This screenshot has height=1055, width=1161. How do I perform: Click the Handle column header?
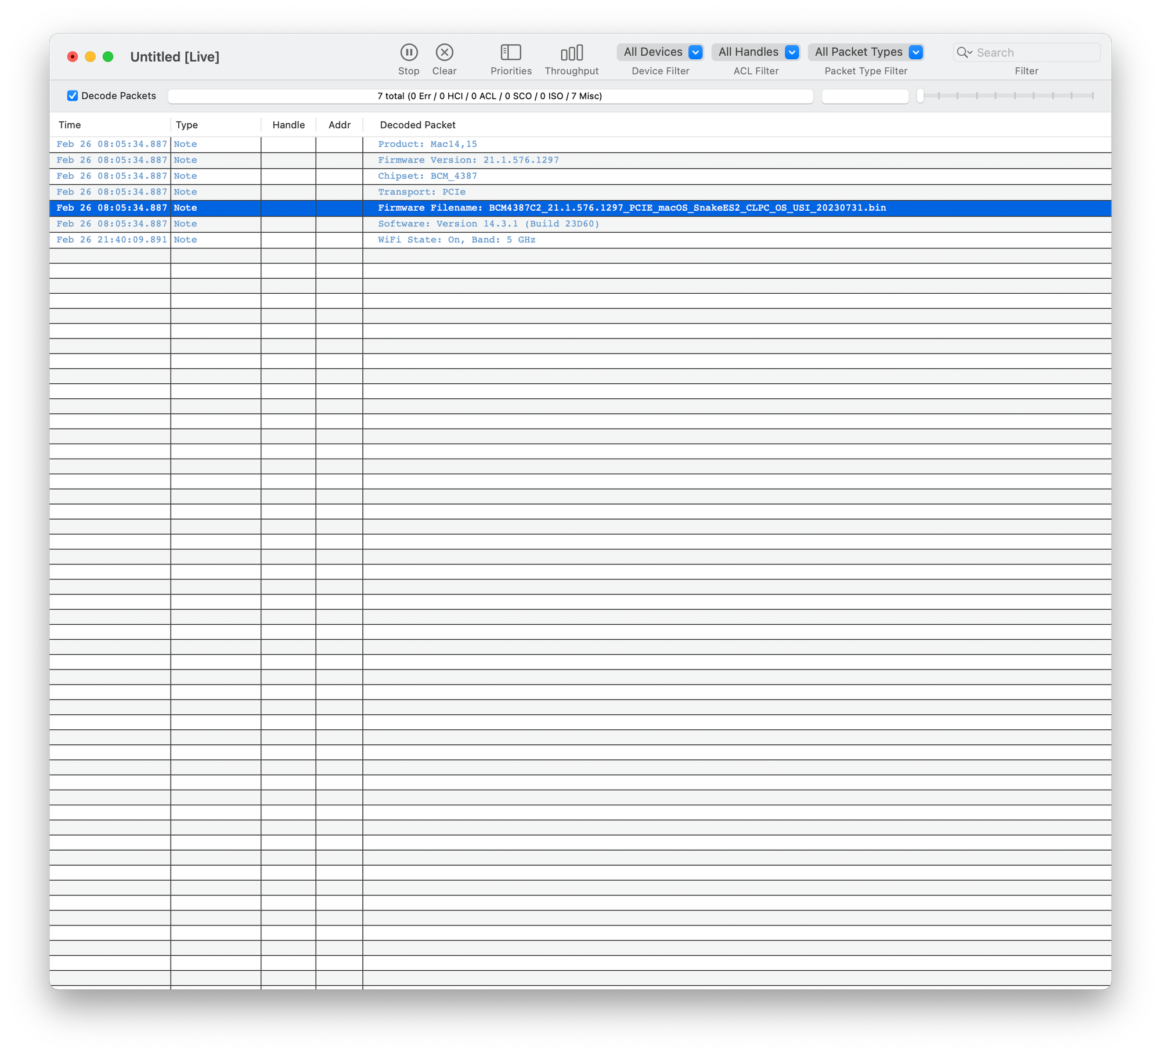click(x=288, y=124)
